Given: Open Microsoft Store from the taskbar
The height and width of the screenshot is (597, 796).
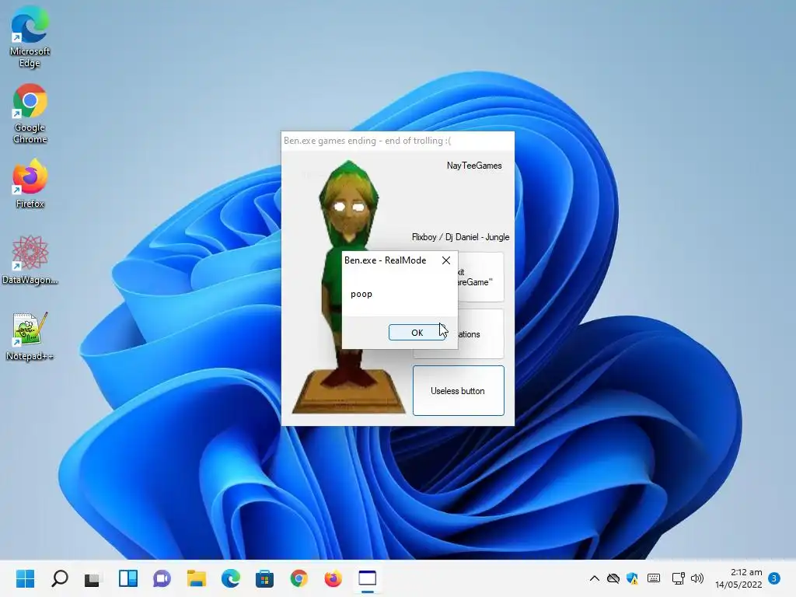Looking at the screenshot, I should [x=264, y=578].
